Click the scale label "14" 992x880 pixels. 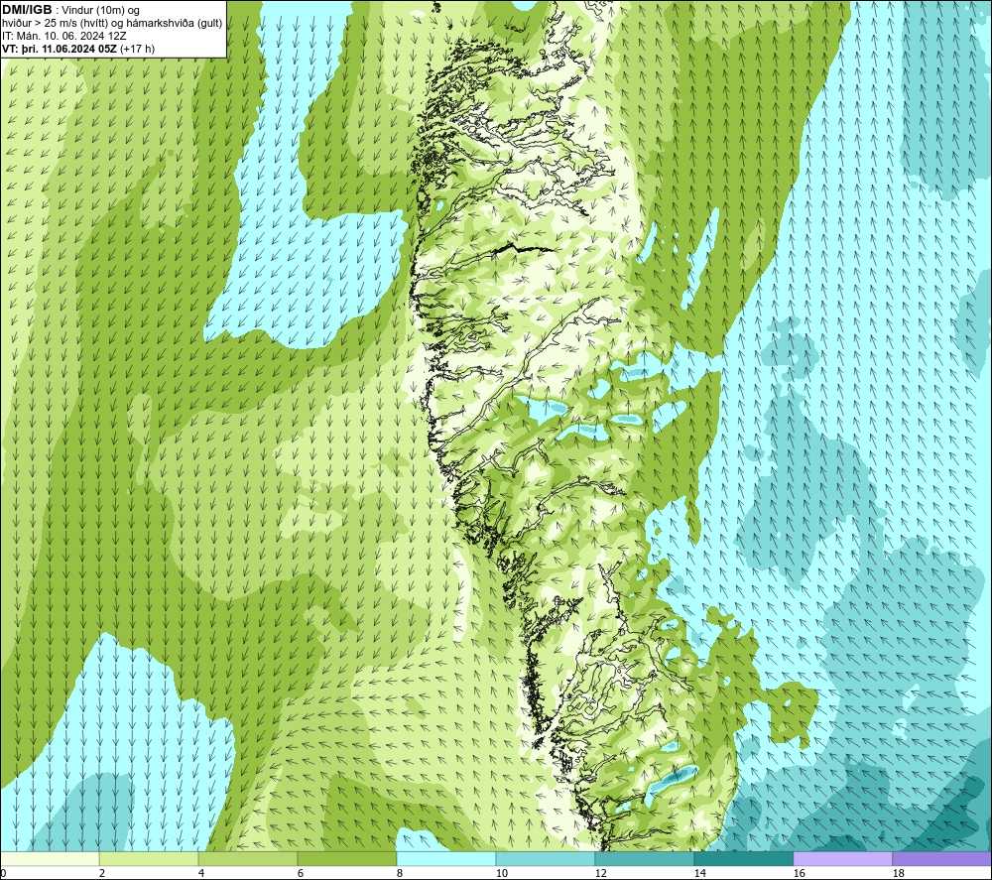click(x=699, y=873)
